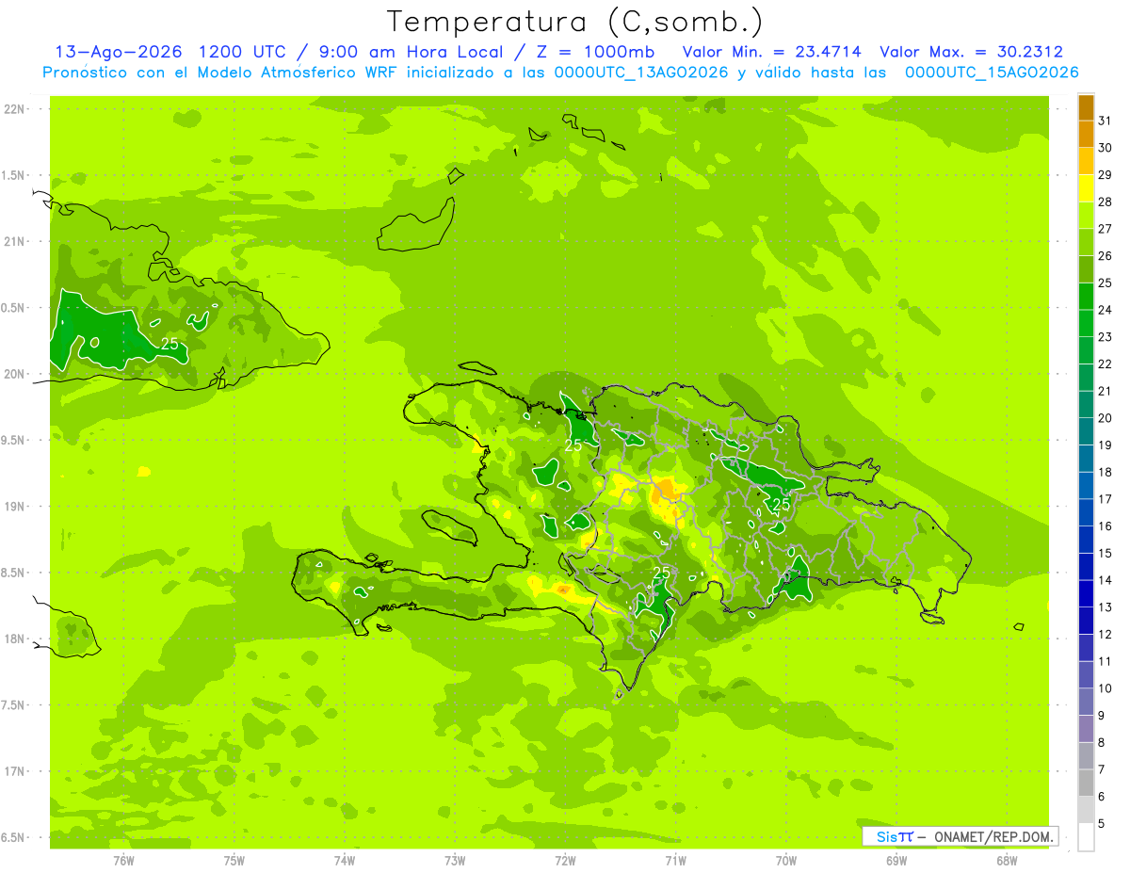Click the '1.5N' latitude axis label
The image size is (1130, 873).
pyautogui.click(x=14, y=175)
